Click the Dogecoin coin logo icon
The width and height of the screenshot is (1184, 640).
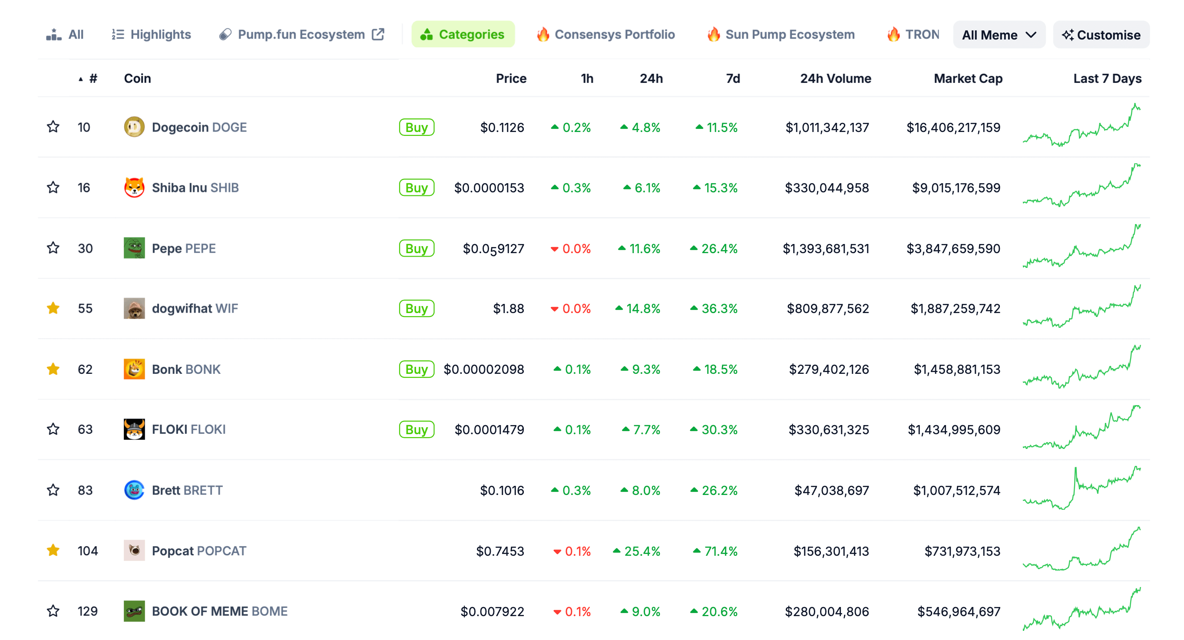134,127
